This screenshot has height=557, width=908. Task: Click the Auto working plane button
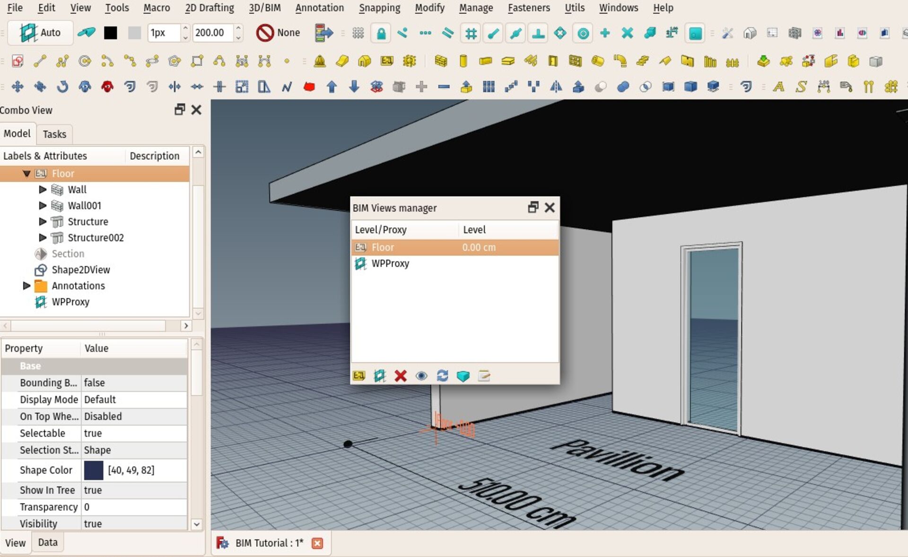click(40, 33)
